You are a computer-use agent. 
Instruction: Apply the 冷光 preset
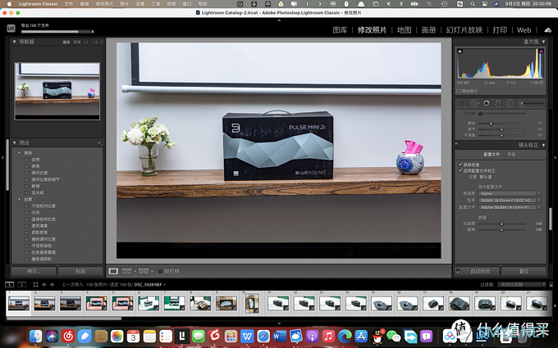coord(36,213)
